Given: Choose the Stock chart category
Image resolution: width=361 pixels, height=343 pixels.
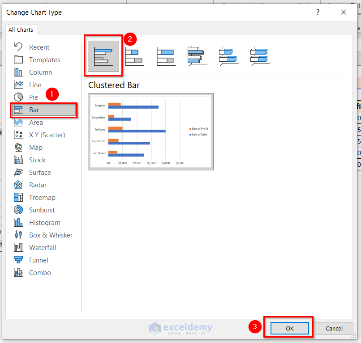Looking at the screenshot, I should [37, 160].
